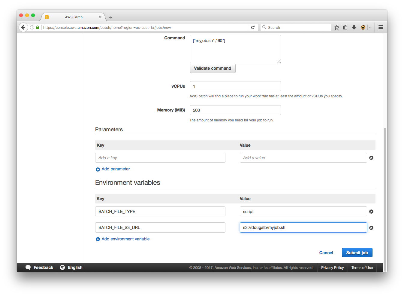Screen dimensions: 404x296
Task: Open a new browser tab
Action: coord(110,17)
